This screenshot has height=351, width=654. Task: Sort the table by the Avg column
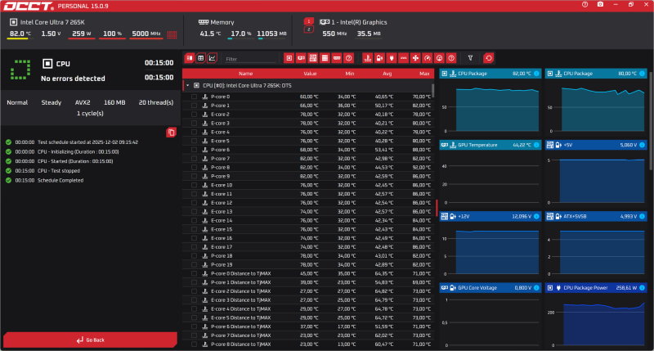[387, 74]
